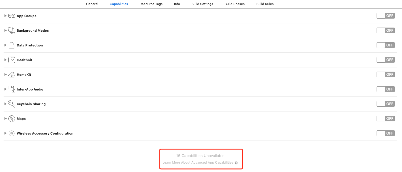Expand Data Protection disclosure triangle

[5, 45]
